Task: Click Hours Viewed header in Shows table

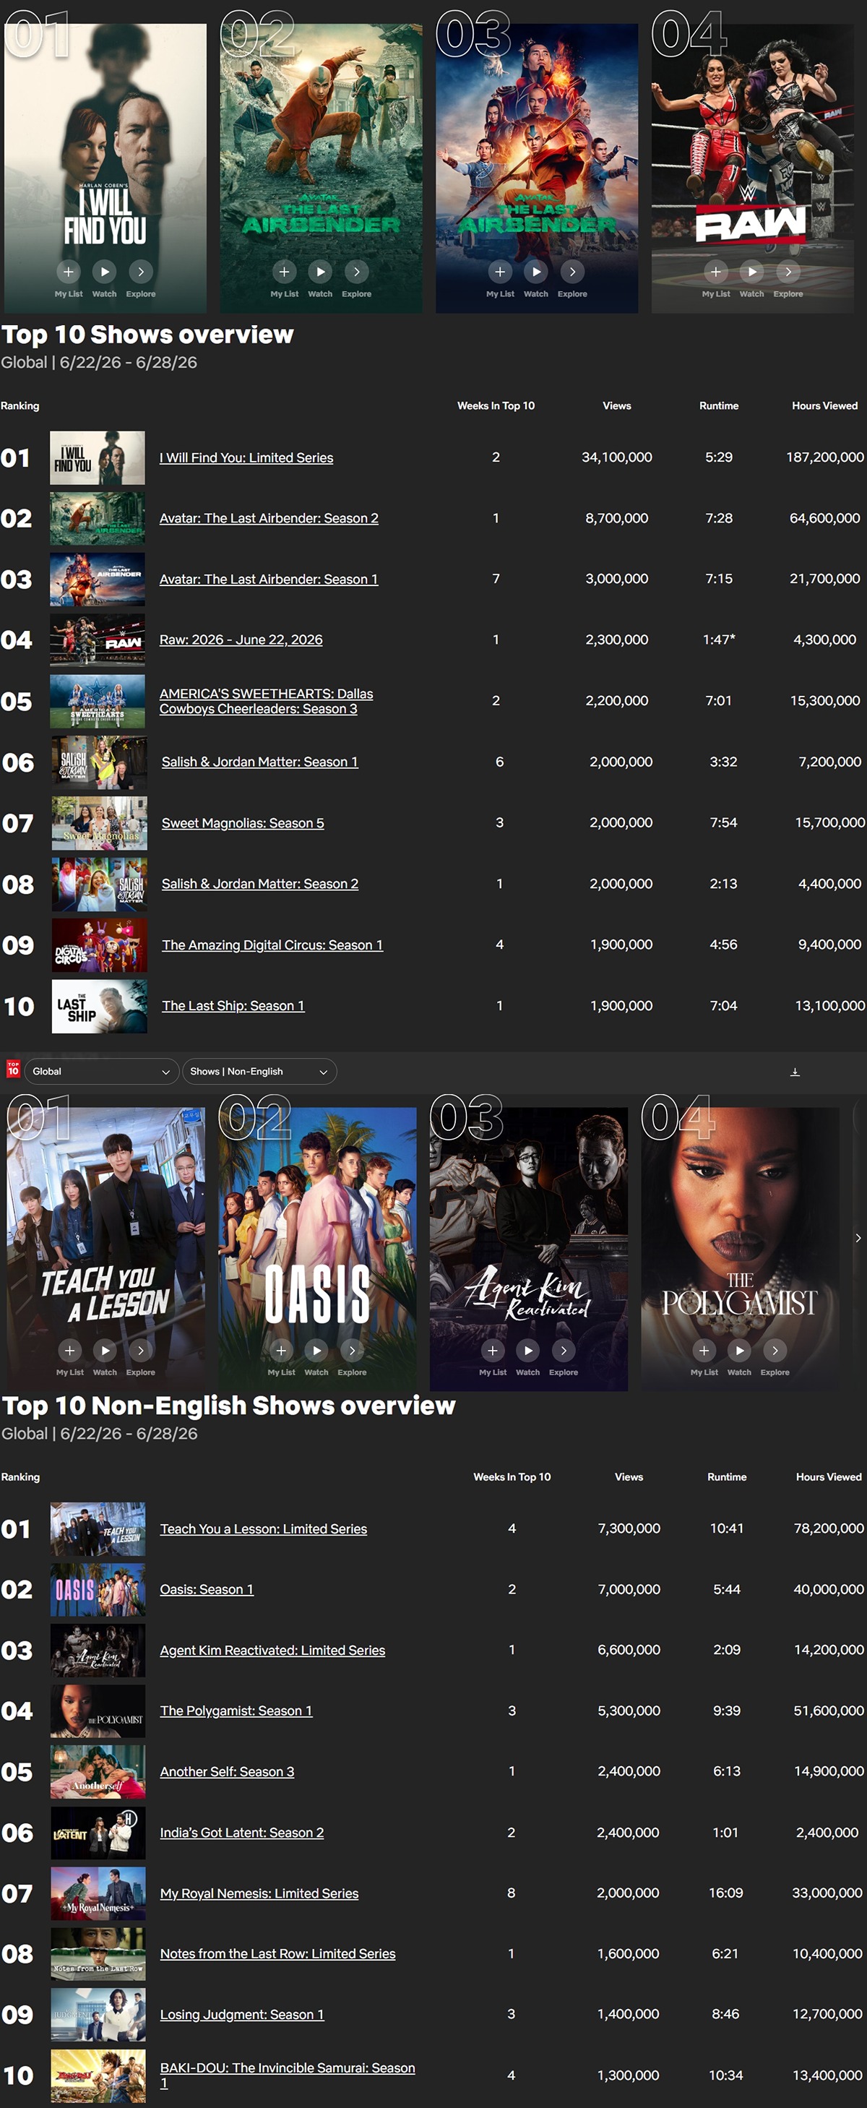Action: [x=824, y=406]
